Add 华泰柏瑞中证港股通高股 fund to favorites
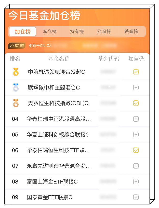The height and width of the screenshot is (208, 159). coord(136,119)
